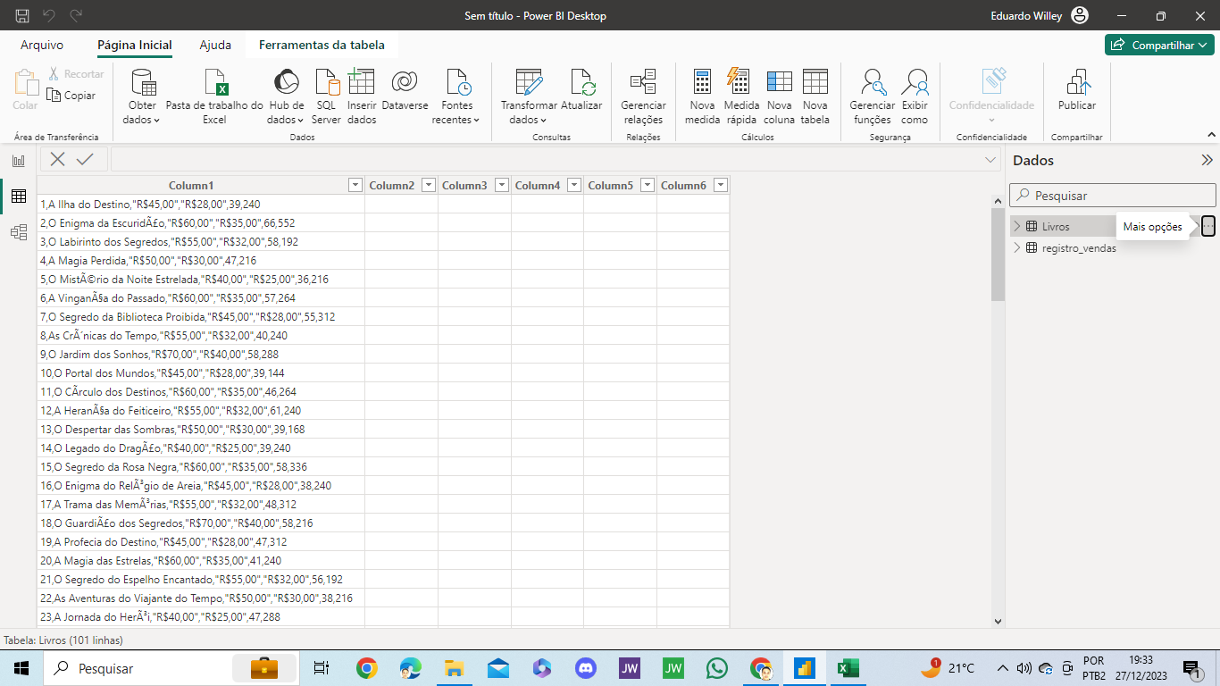This screenshot has height=686, width=1220.
Task: Launch Transformar dados editor
Action: click(529, 96)
